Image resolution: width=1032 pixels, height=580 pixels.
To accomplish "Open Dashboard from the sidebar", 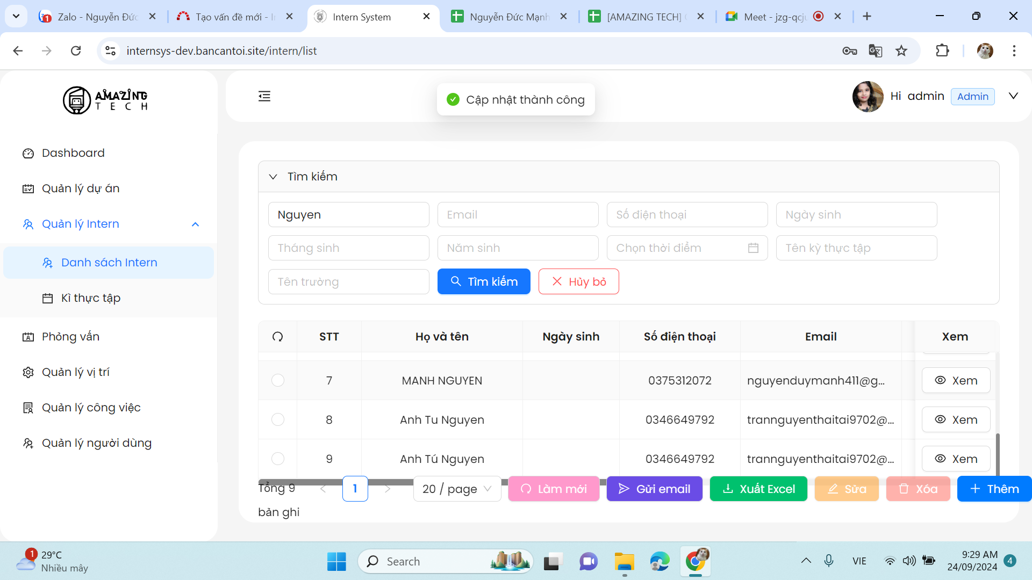I will pyautogui.click(x=73, y=153).
